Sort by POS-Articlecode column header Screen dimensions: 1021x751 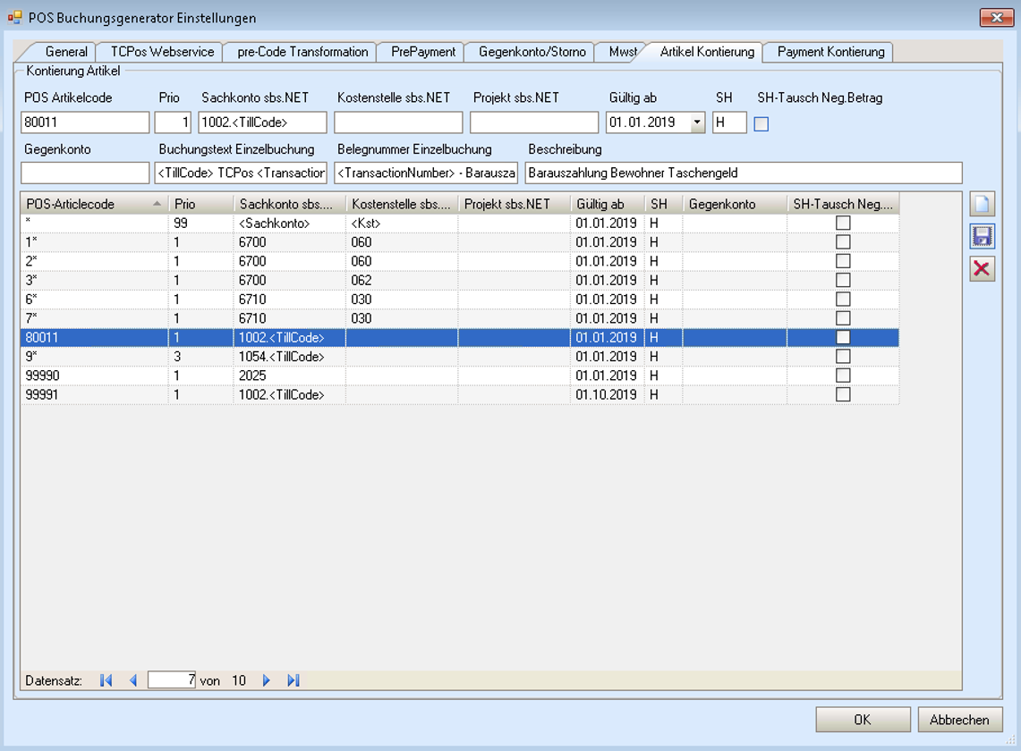click(x=88, y=205)
